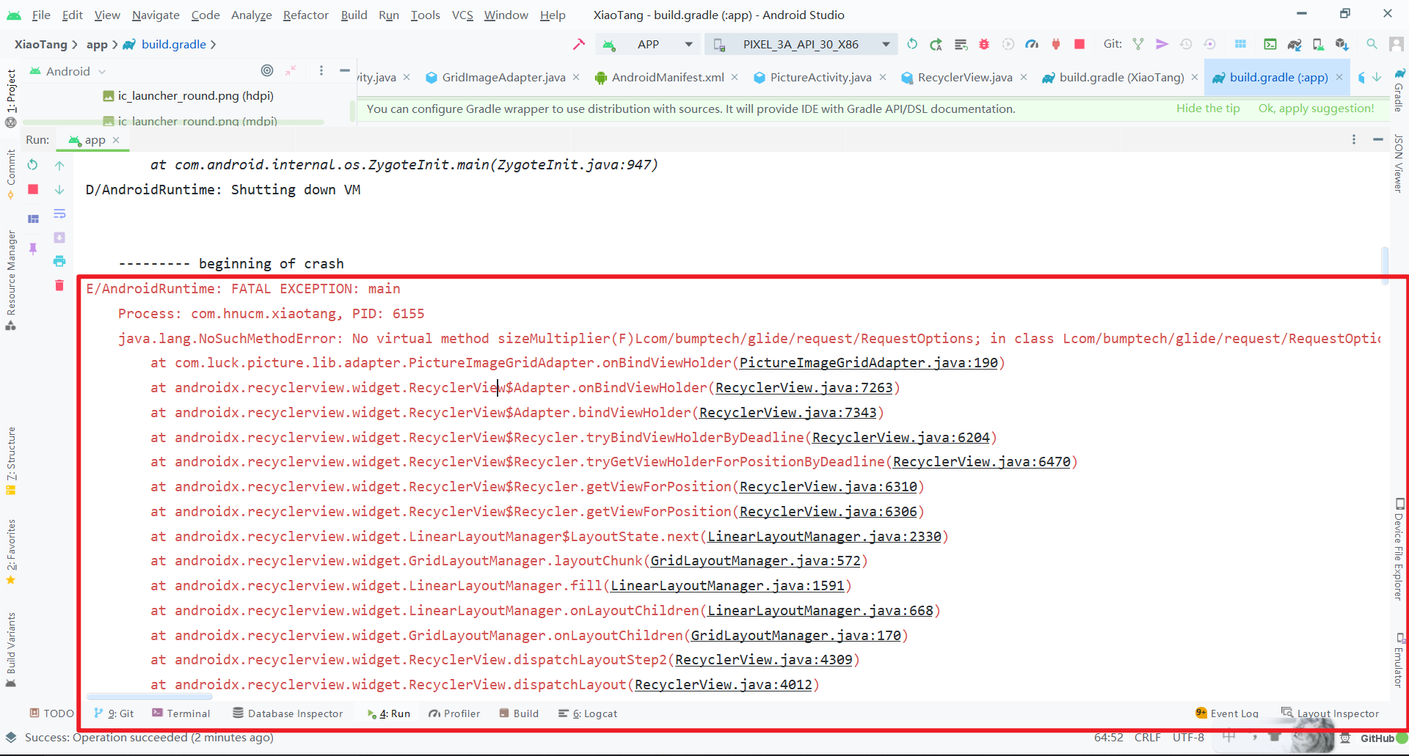Open the Device File Explorer side panel
1409x756 pixels.
click(x=1399, y=550)
